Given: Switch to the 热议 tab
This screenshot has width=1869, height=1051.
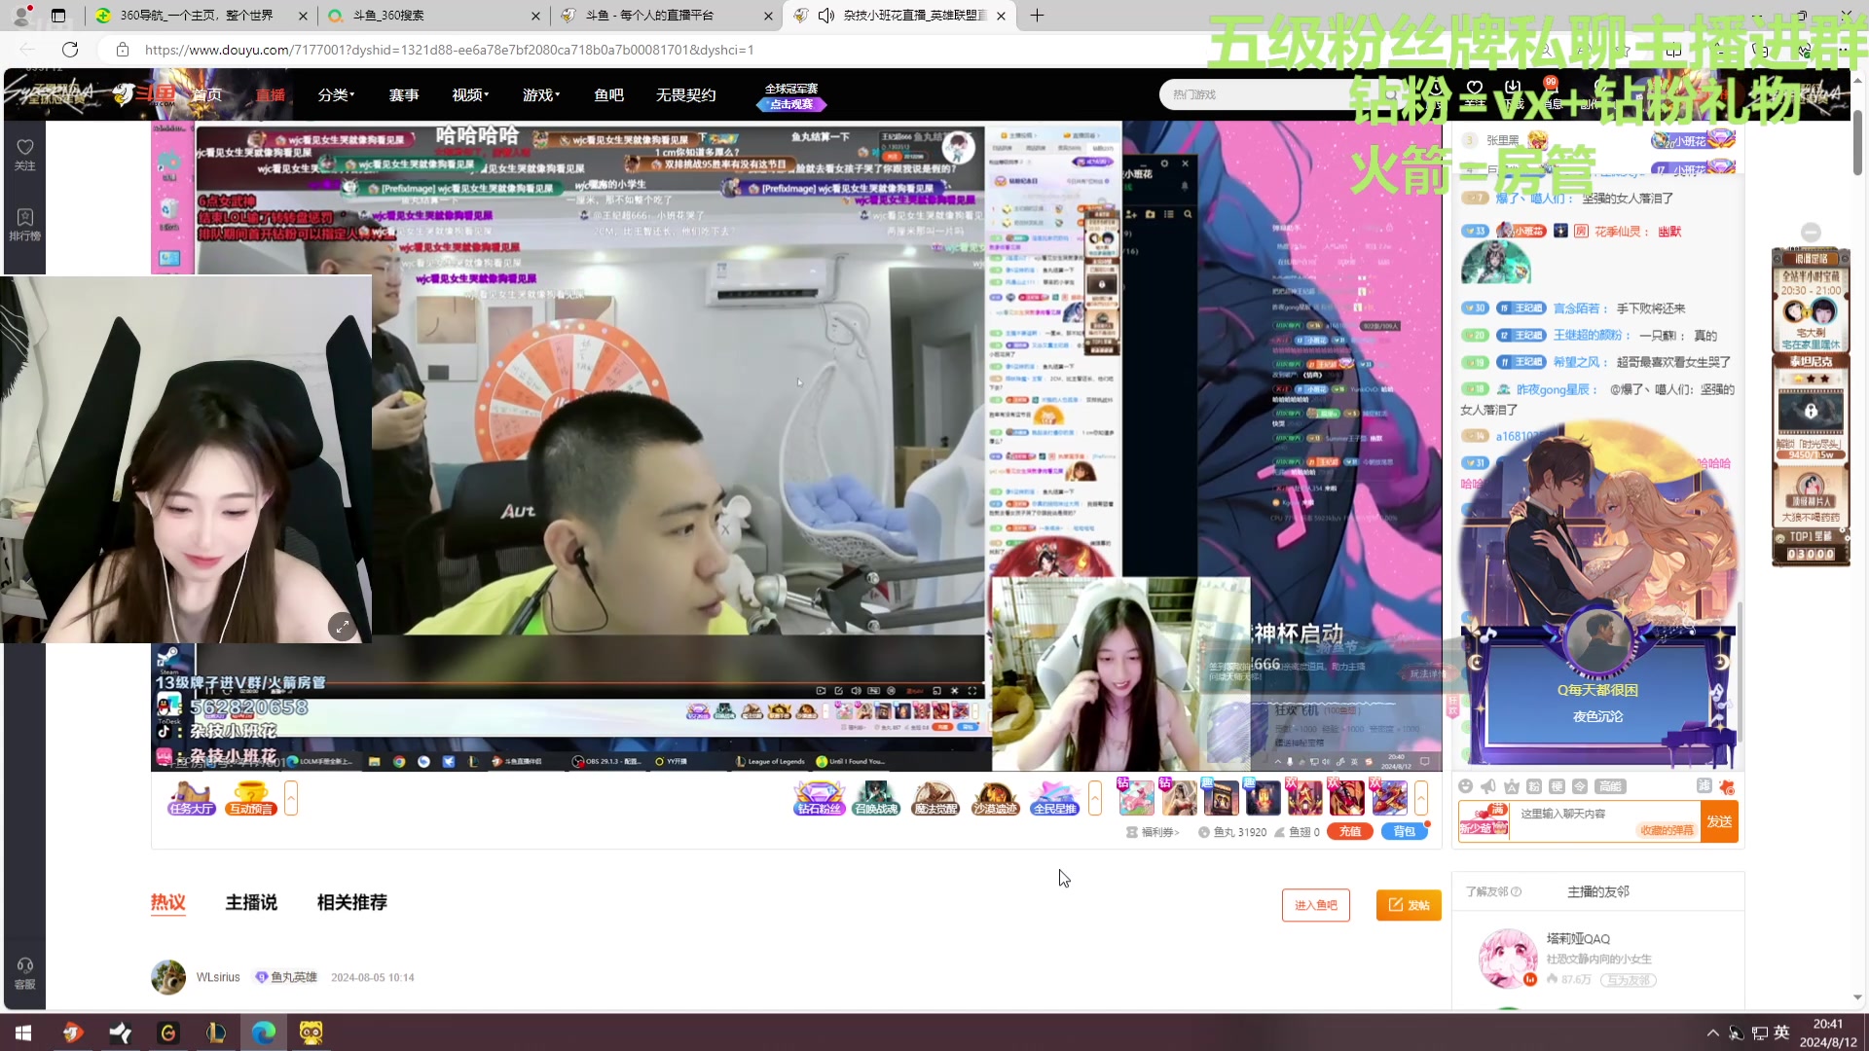Looking at the screenshot, I should 167,902.
